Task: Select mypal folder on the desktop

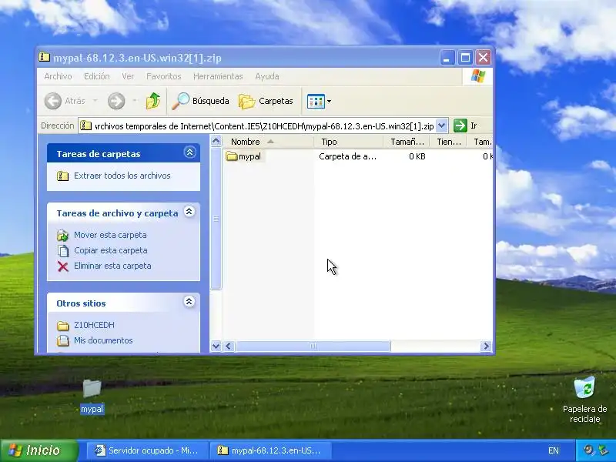Action: coord(92,397)
